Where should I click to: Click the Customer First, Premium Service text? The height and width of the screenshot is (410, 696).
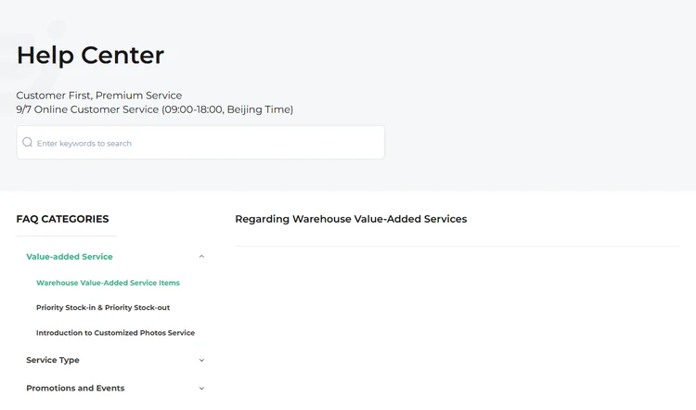(99, 96)
